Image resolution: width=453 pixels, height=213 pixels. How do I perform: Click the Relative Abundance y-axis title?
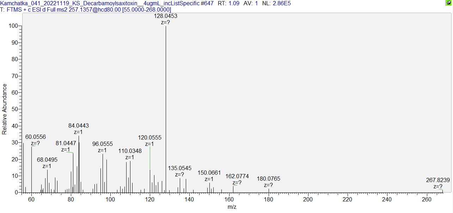coord(5,109)
